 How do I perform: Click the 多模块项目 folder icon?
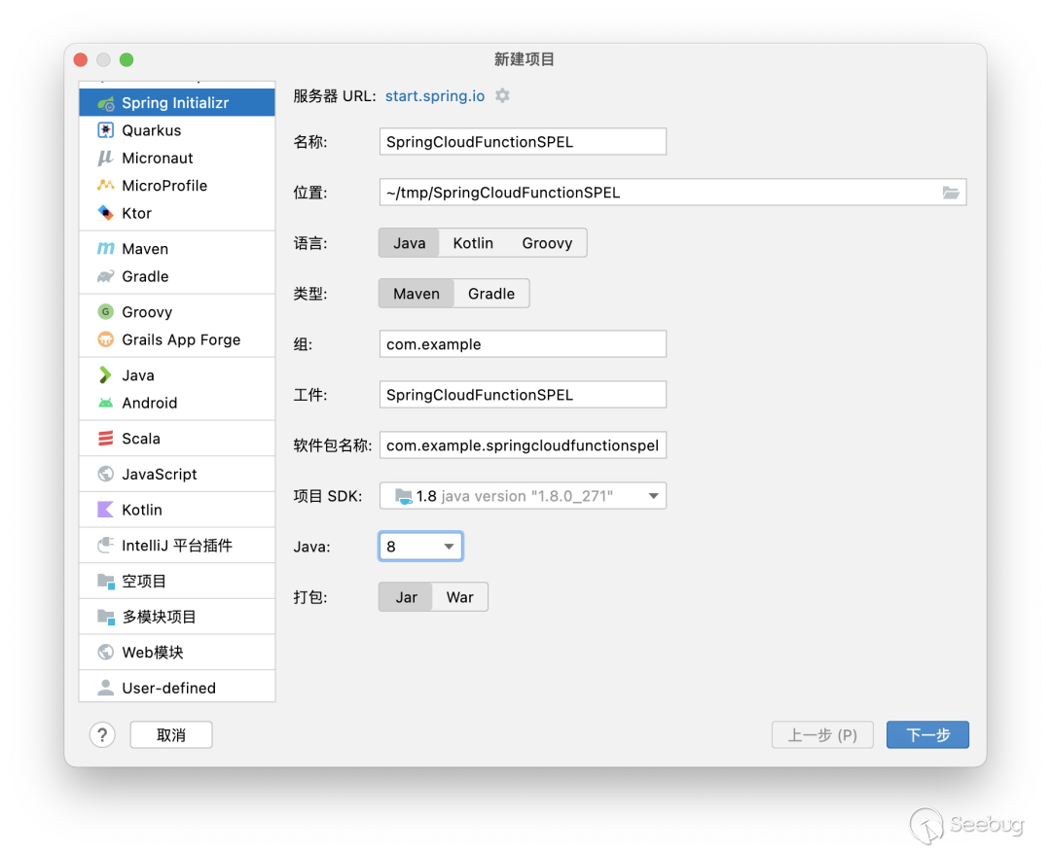click(106, 617)
